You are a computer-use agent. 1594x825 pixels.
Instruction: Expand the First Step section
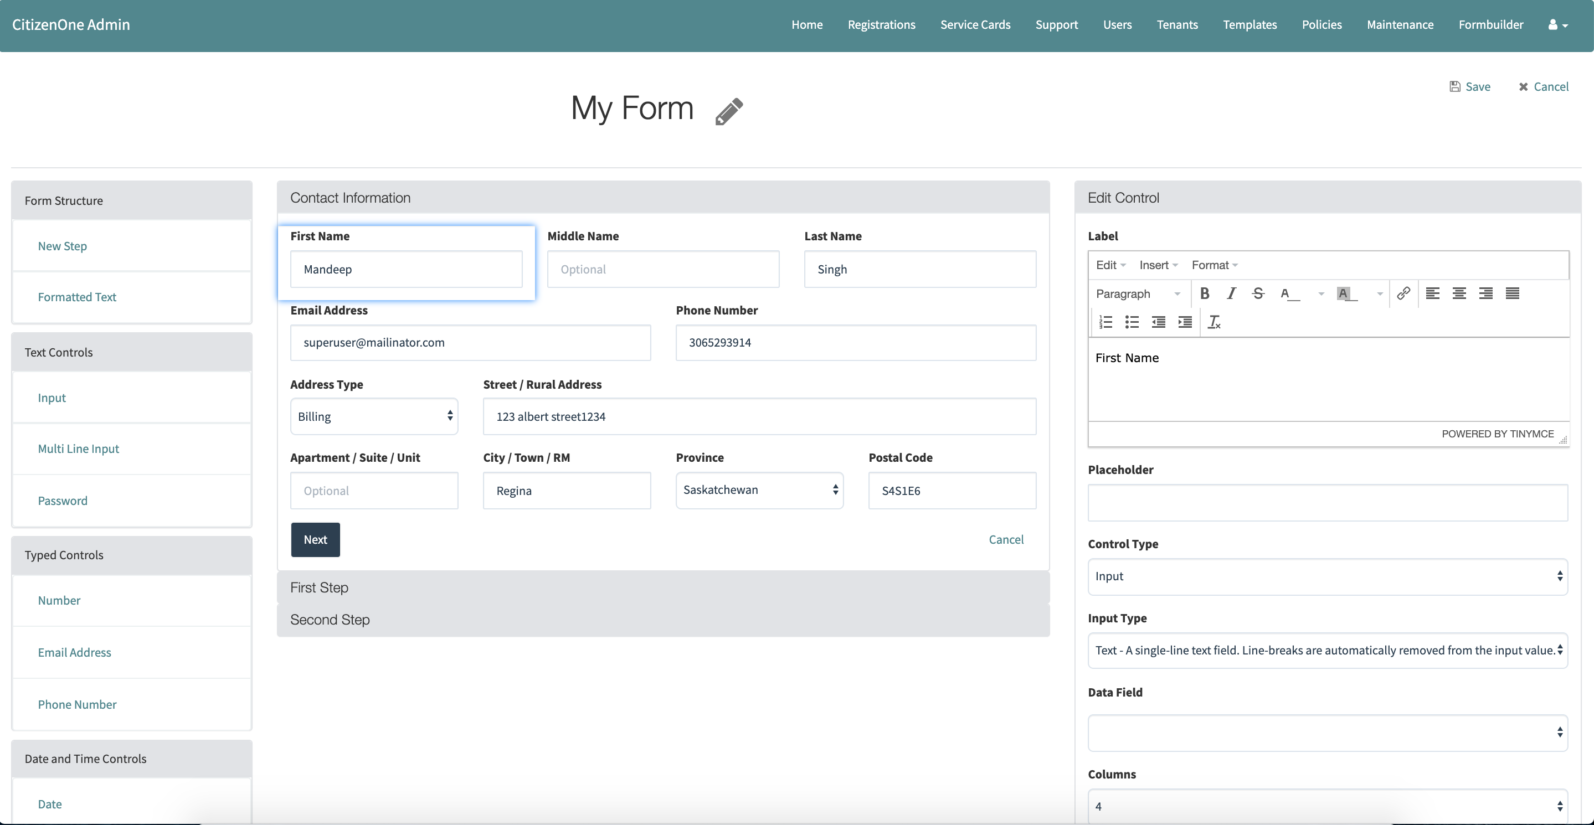click(664, 588)
